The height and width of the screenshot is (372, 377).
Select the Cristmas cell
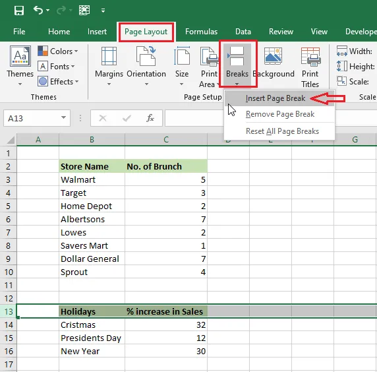click(92, 325)
